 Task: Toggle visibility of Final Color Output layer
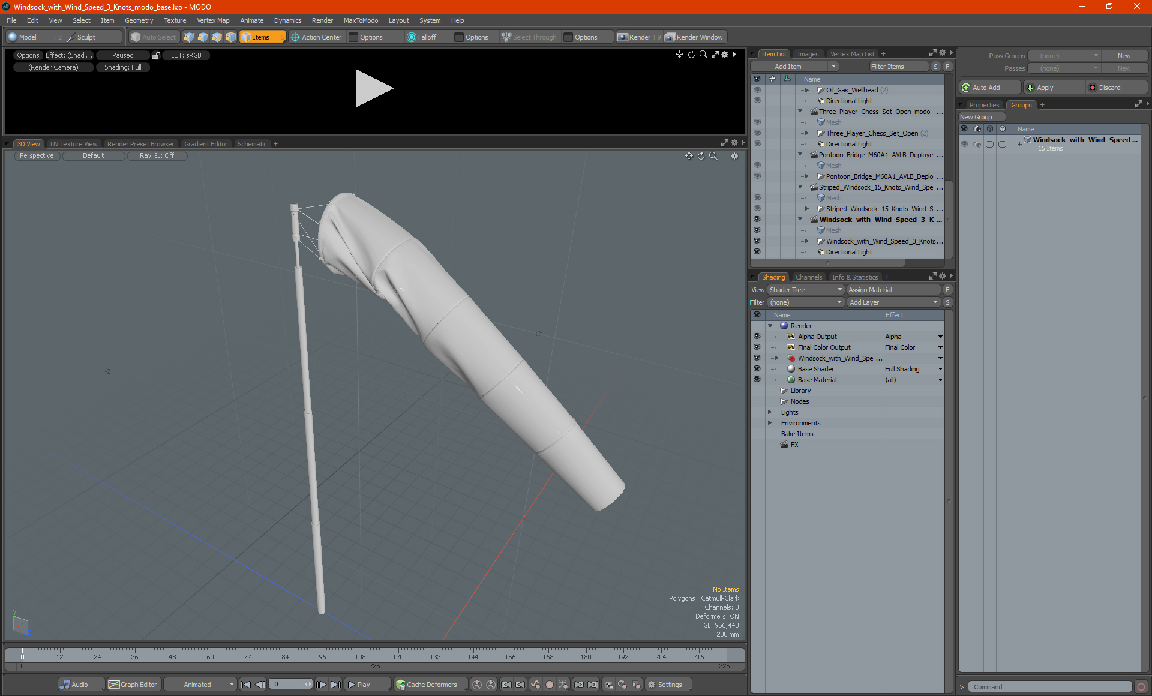pos(757,347)
